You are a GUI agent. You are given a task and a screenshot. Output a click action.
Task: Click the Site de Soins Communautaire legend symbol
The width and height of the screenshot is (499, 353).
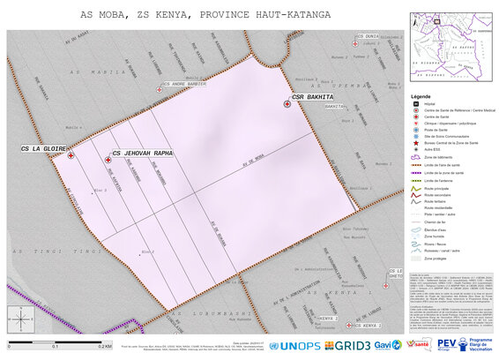[x=415, y=137]
